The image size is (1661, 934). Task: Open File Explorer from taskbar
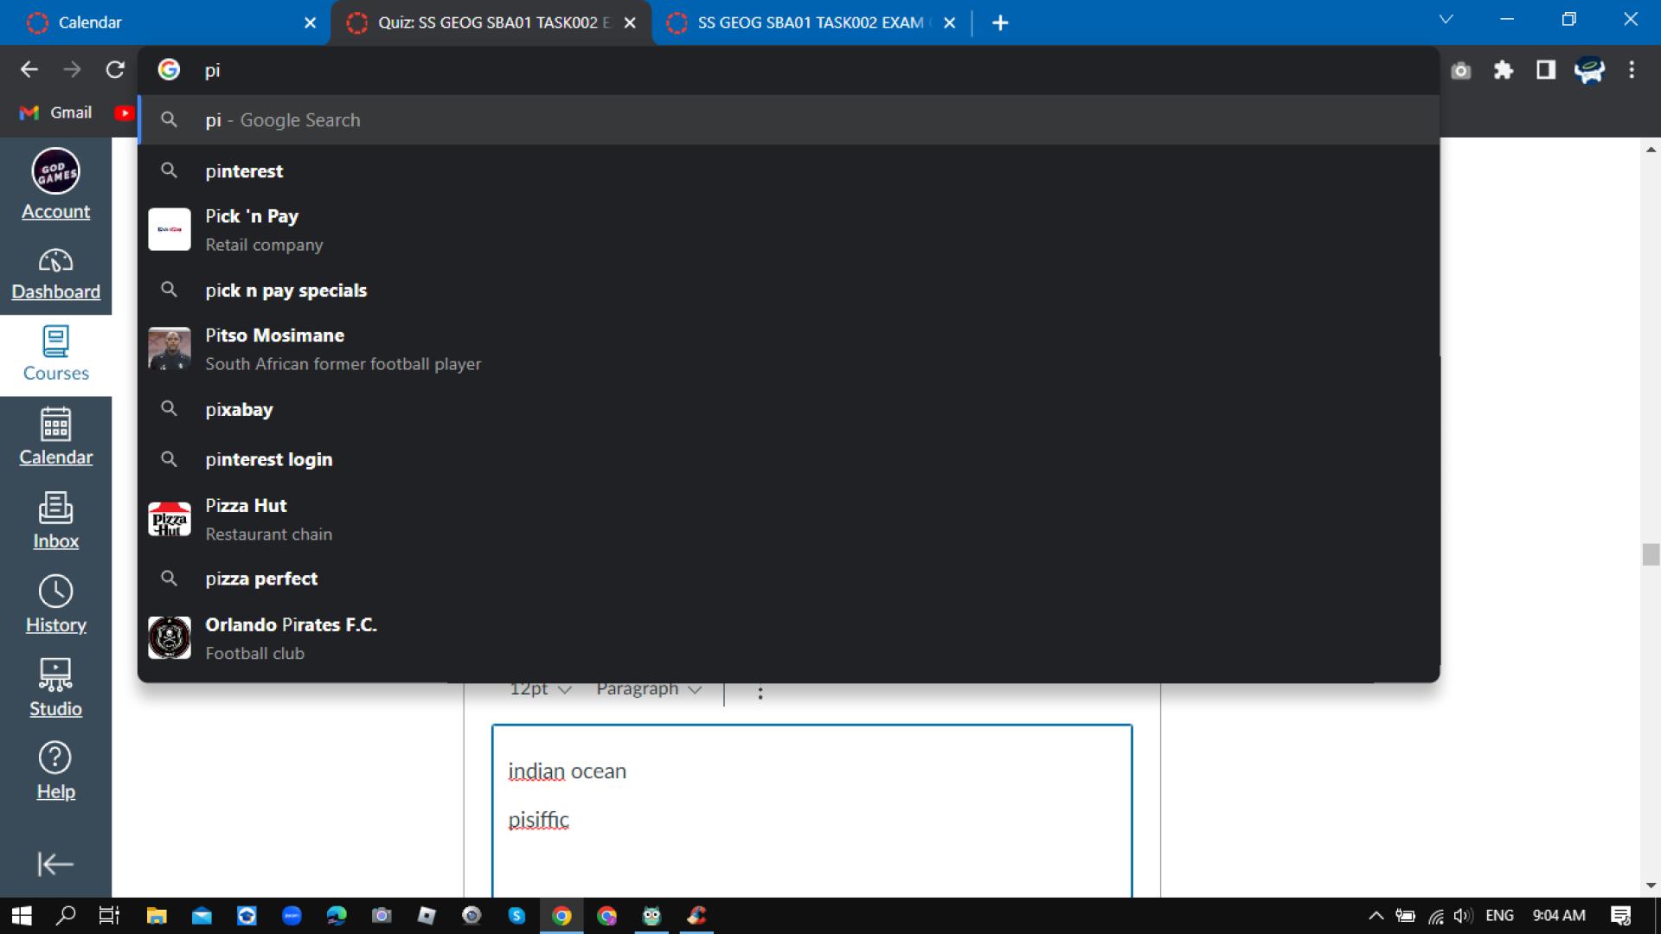[x=156, y=916]
